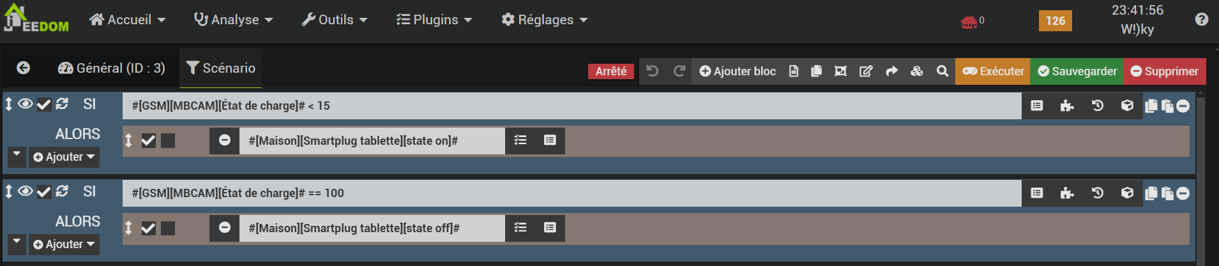Open the scenario search magnifier icon
Image resolution: width=1219 pixels, height=266 pixels.
pos(942,71)
